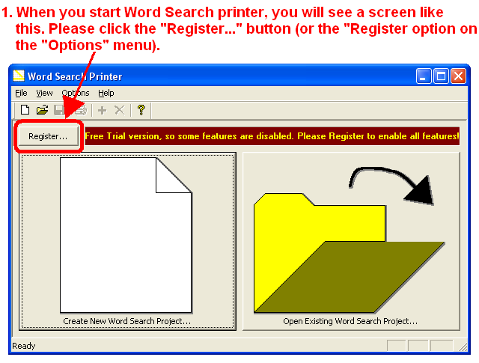Screen dimensions: 479x363
Task: Click the Save floppy disk toolbar icon
Action: [x=59, y=110]
